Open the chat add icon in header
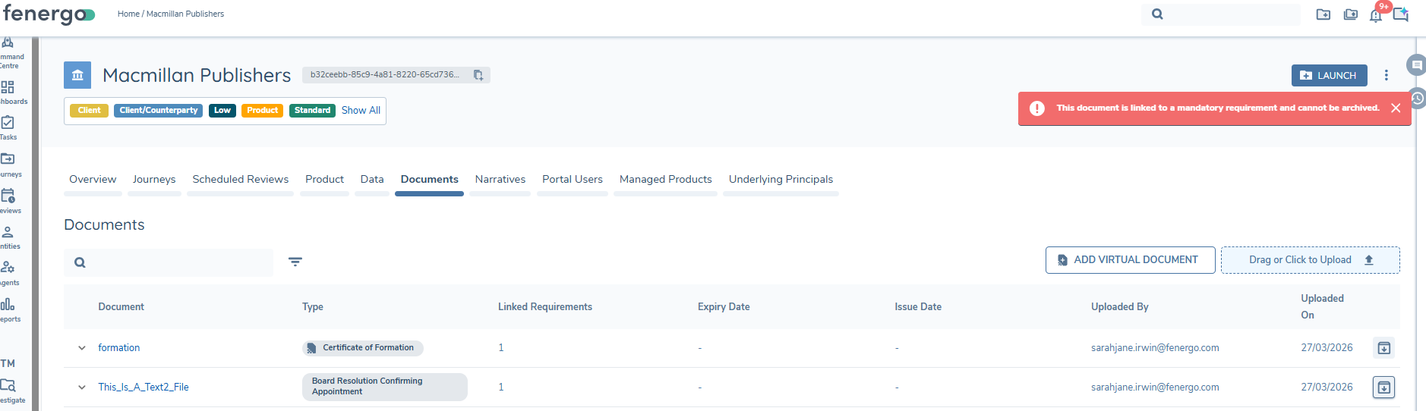 coord(1401,14)
